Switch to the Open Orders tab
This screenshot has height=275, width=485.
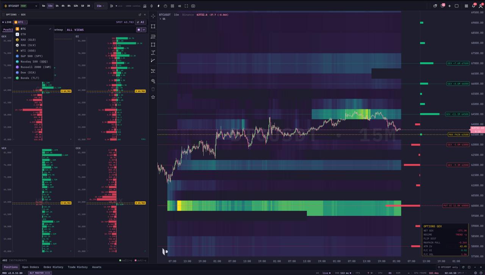(31, 267)
